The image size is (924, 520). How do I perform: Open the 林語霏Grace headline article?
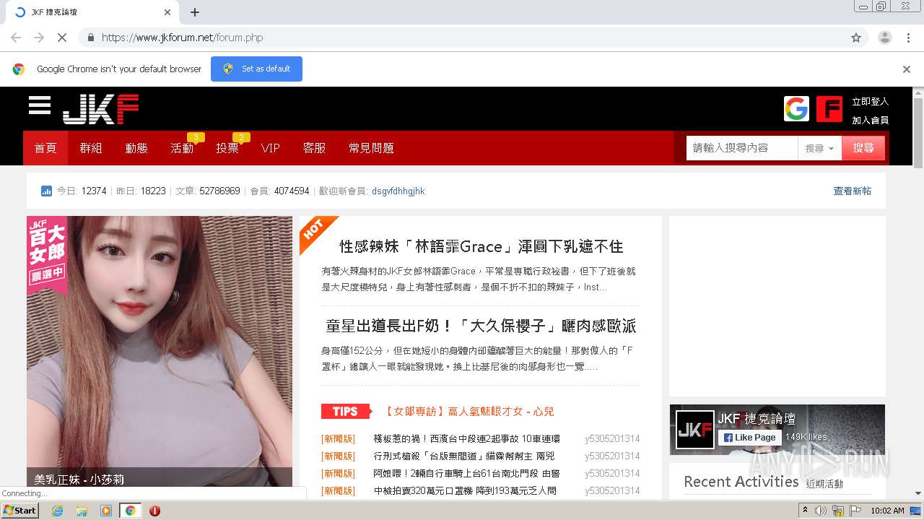click(x=481, y=246)
